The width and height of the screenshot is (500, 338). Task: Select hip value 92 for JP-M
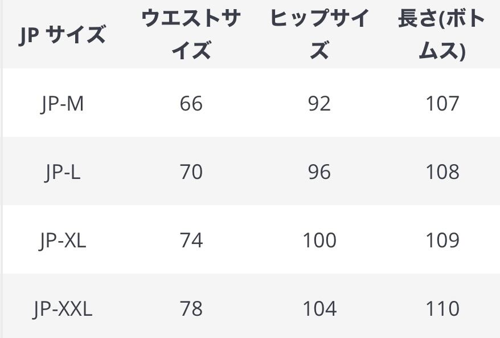coord(319,104)
